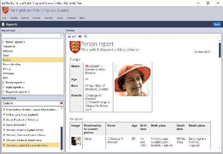This screenshot has width=223, height=154.
Task: Select the highlighted Person report type
Action: (x=33, y=60)
